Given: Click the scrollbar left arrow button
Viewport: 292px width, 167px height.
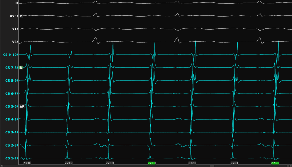Looking at the screenshot, I should (x=2, y=166).
